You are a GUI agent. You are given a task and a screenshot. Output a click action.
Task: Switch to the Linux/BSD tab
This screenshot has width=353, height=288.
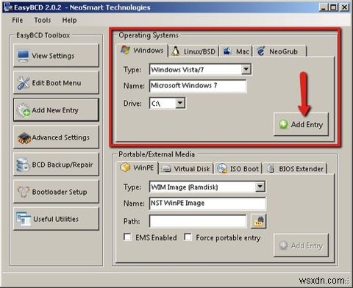(x=194, y=51)
